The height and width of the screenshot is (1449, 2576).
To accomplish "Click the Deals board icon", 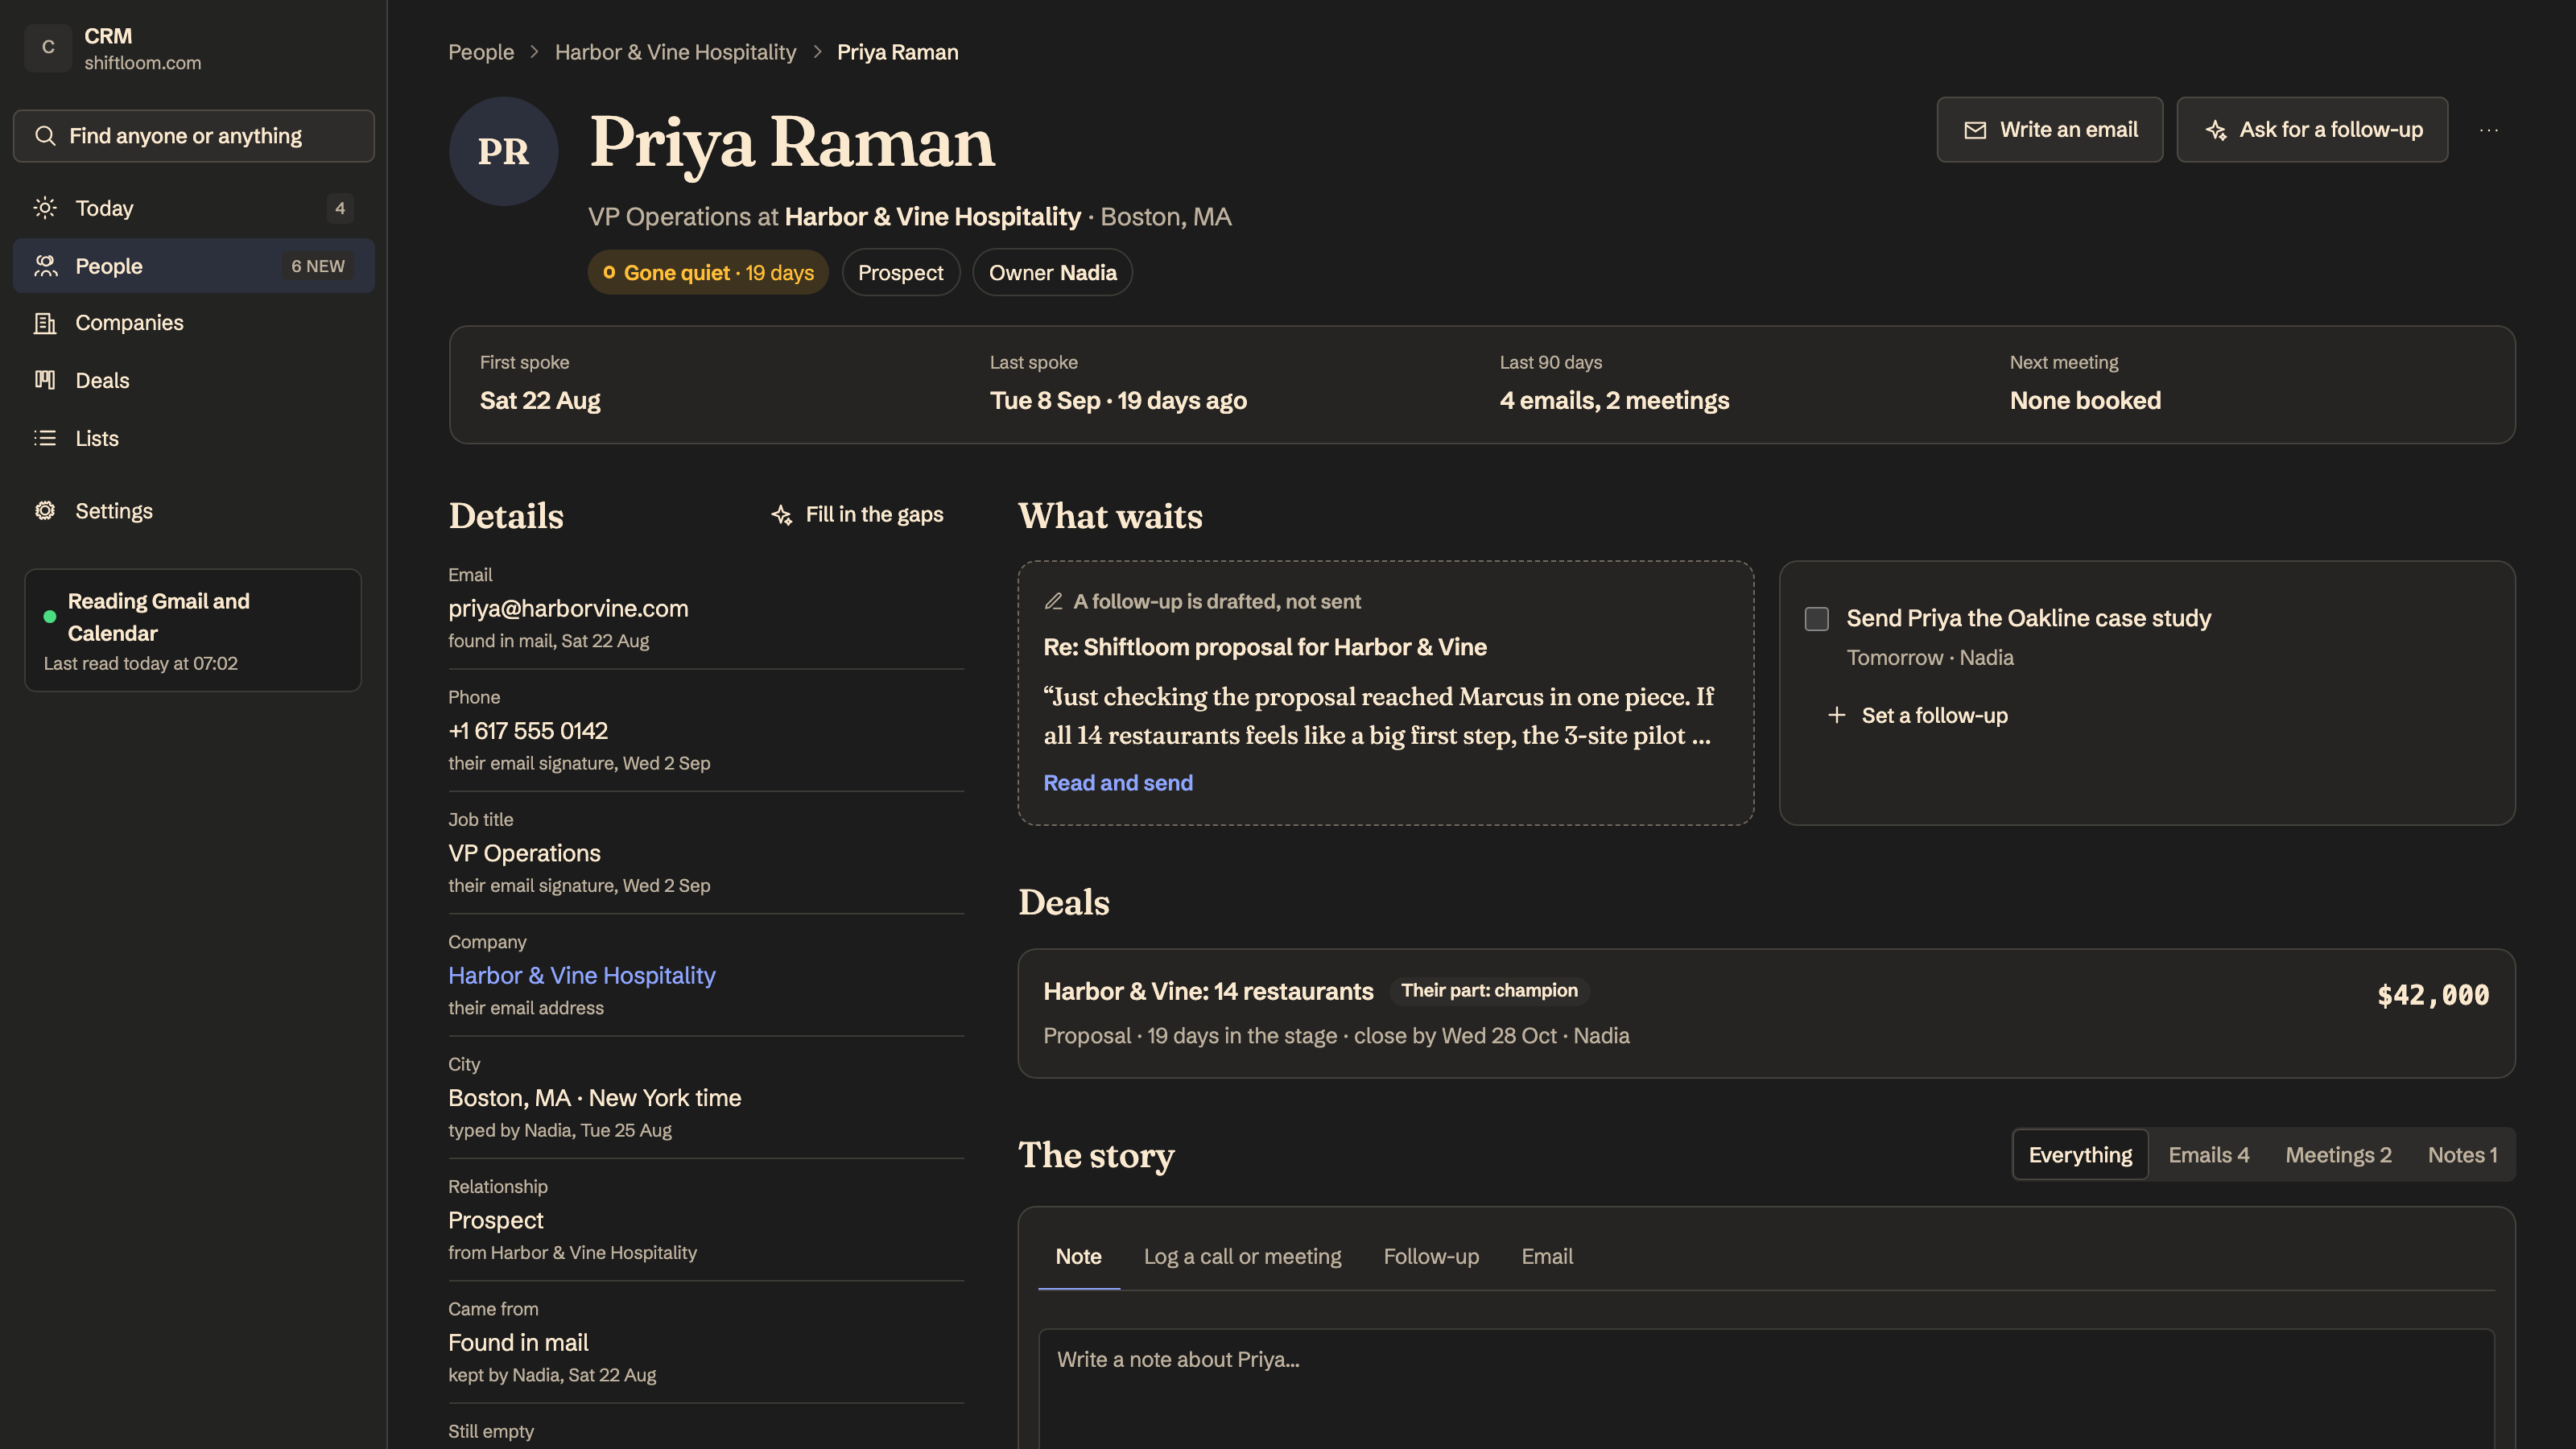I will 45,380.
